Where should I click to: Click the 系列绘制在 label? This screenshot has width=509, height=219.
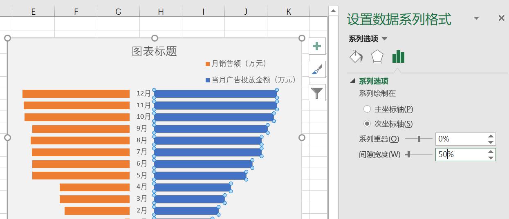coord(377,93)
